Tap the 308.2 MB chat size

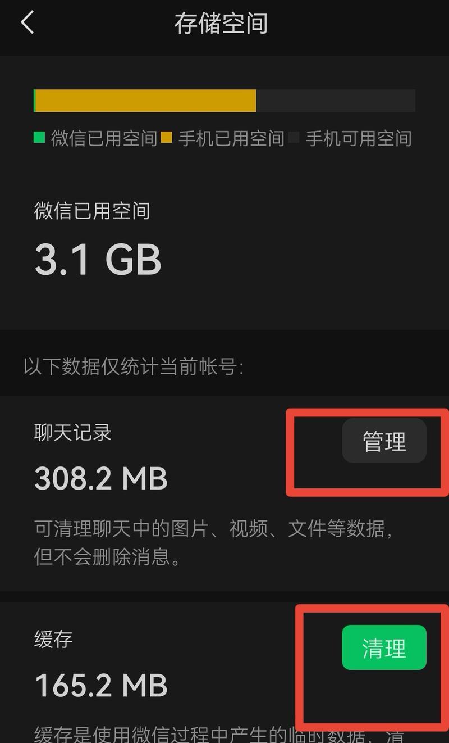pyautogui.click(x=101, y=479)
